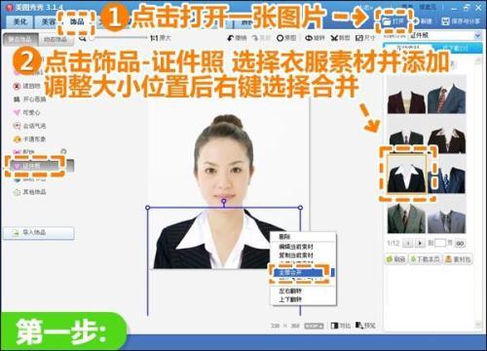Click the 下载本页 download button
The height and width of the screenshot is (351, 487).
tap(426, 259)
